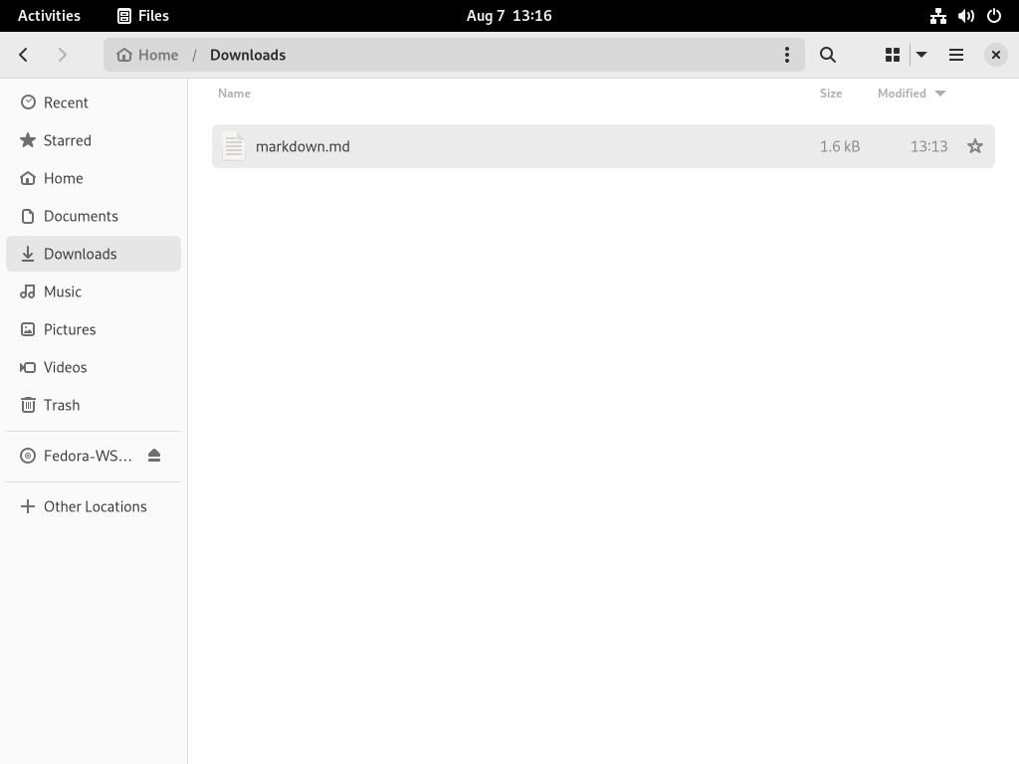
Task: Eject the Fedora-WS volume
Action: coord(154,456)
